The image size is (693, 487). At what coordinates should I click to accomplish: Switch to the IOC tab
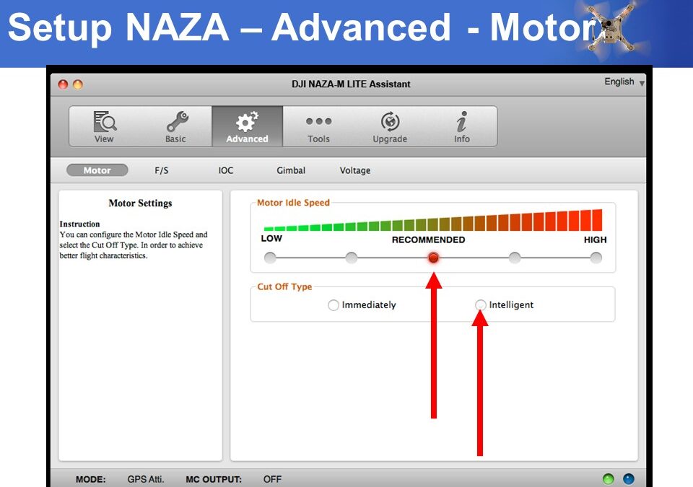tap(225, 170)
